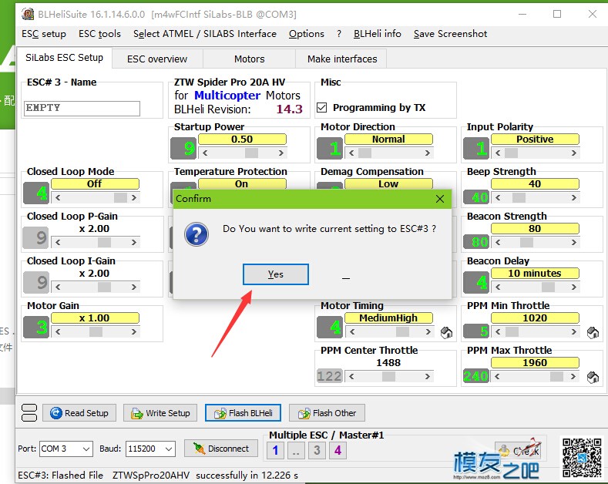This screenshot has width=608, height=484.
Task: Click the PPM Min Throttle value 1020
Action: coord(535,318)
